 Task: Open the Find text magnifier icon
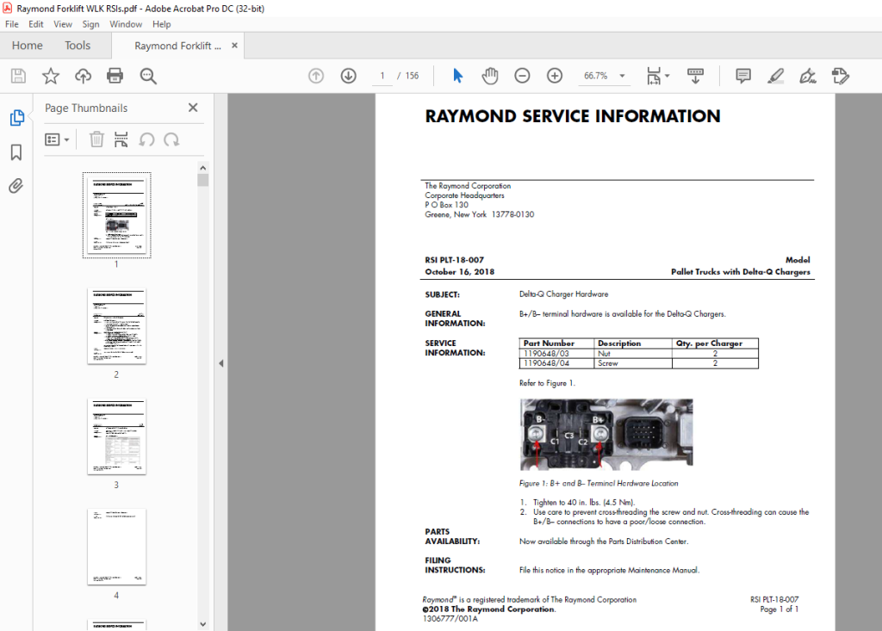148,76
